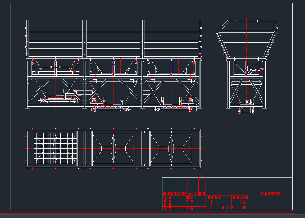Click the 工艺 row label
This screenshot has height=218, width=305.
(x=168, y=208)
